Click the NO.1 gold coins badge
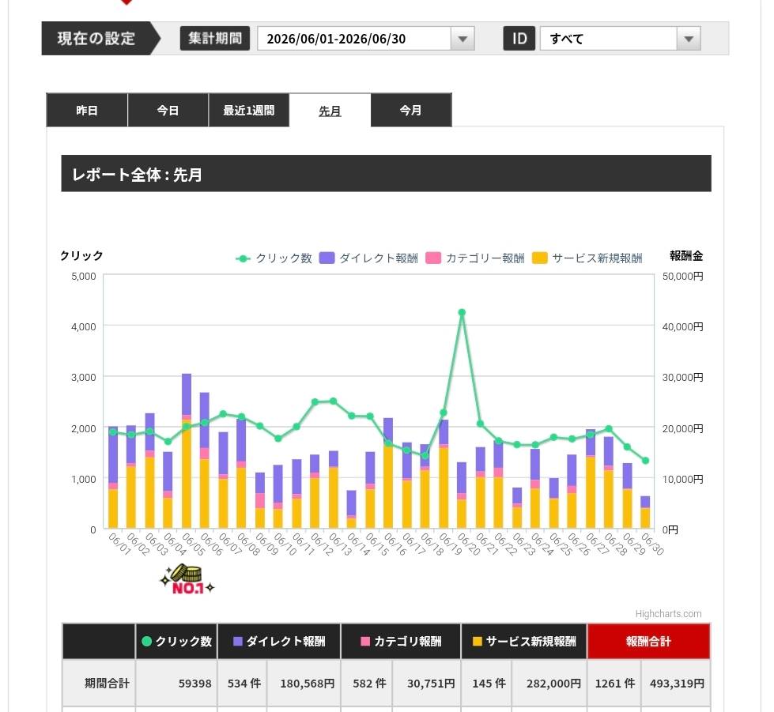The width and height of the screenshot is (774, 712). coord(187,580)
